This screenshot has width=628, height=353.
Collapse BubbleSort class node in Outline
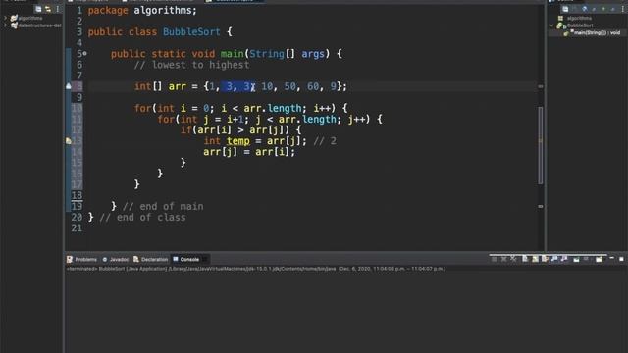551,25
